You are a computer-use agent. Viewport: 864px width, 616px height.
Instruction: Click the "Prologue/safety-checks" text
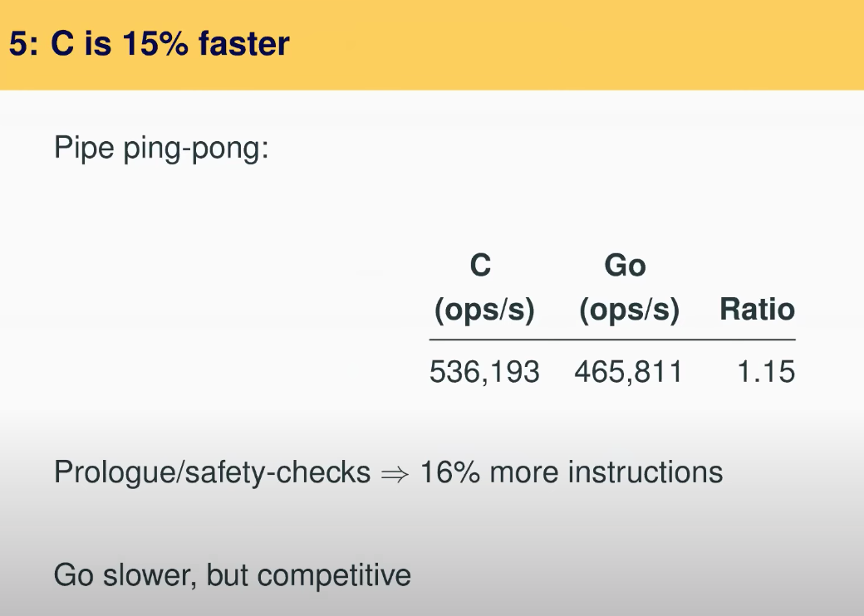(x=212, y=472)
